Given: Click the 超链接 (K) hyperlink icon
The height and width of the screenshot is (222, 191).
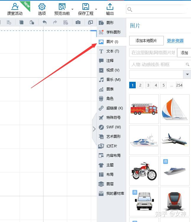Looking at the screenshot, I should coord(101,108).
